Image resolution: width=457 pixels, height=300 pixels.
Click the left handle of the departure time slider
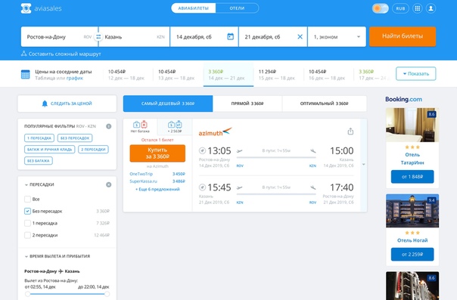[28, 294]
